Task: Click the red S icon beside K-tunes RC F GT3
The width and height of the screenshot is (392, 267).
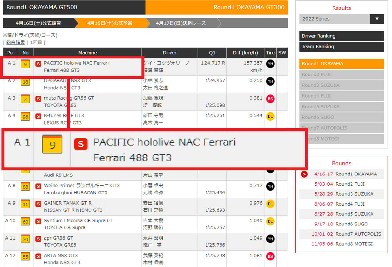Action: (x=38, y=116)
